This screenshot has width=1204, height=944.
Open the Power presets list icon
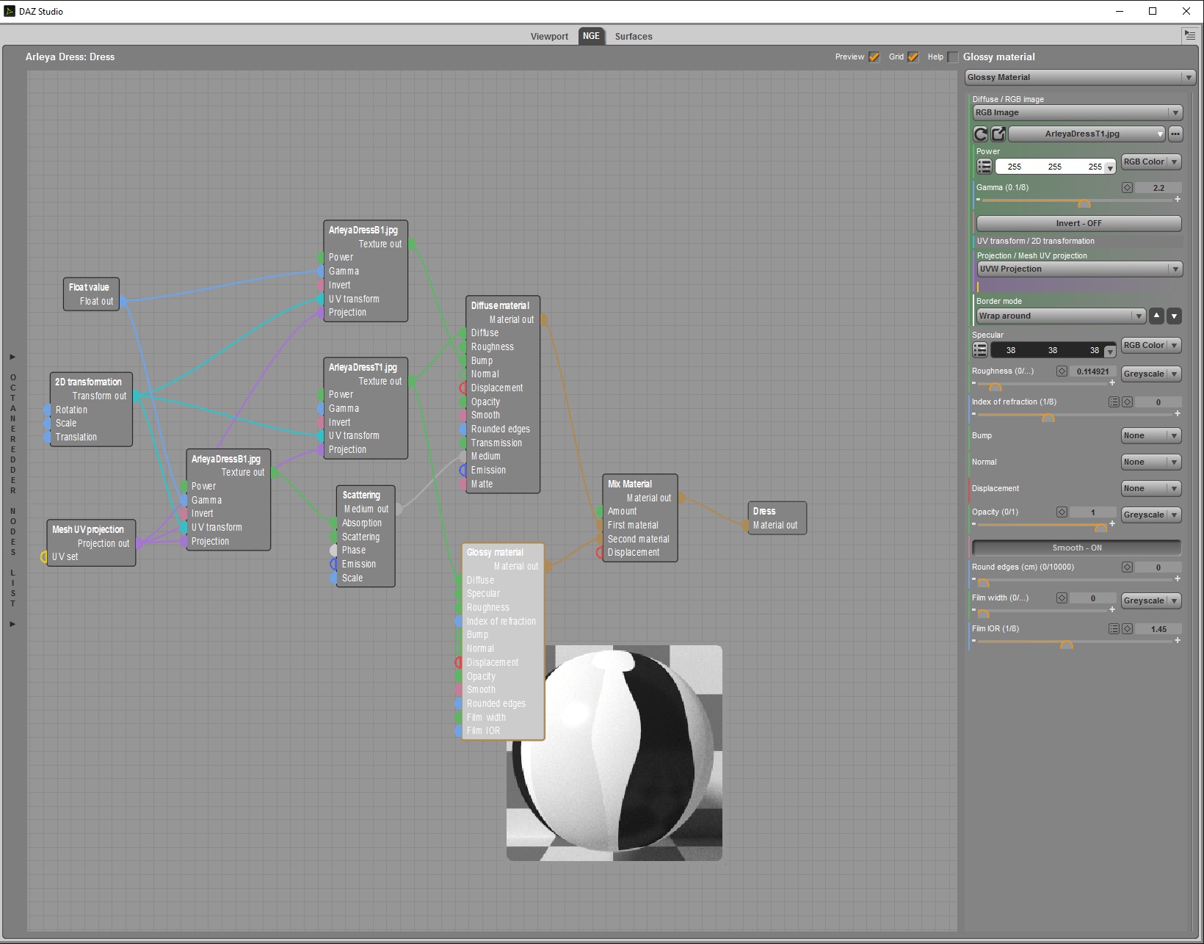click(984, 167)
